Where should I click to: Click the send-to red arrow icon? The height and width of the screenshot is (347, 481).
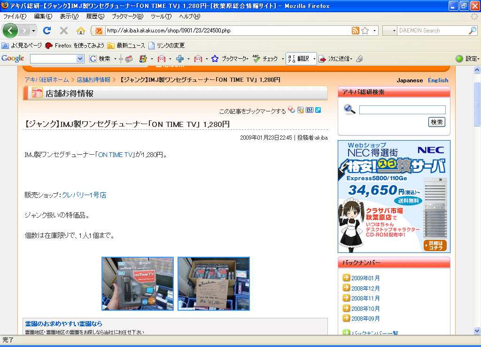(322, 59)
